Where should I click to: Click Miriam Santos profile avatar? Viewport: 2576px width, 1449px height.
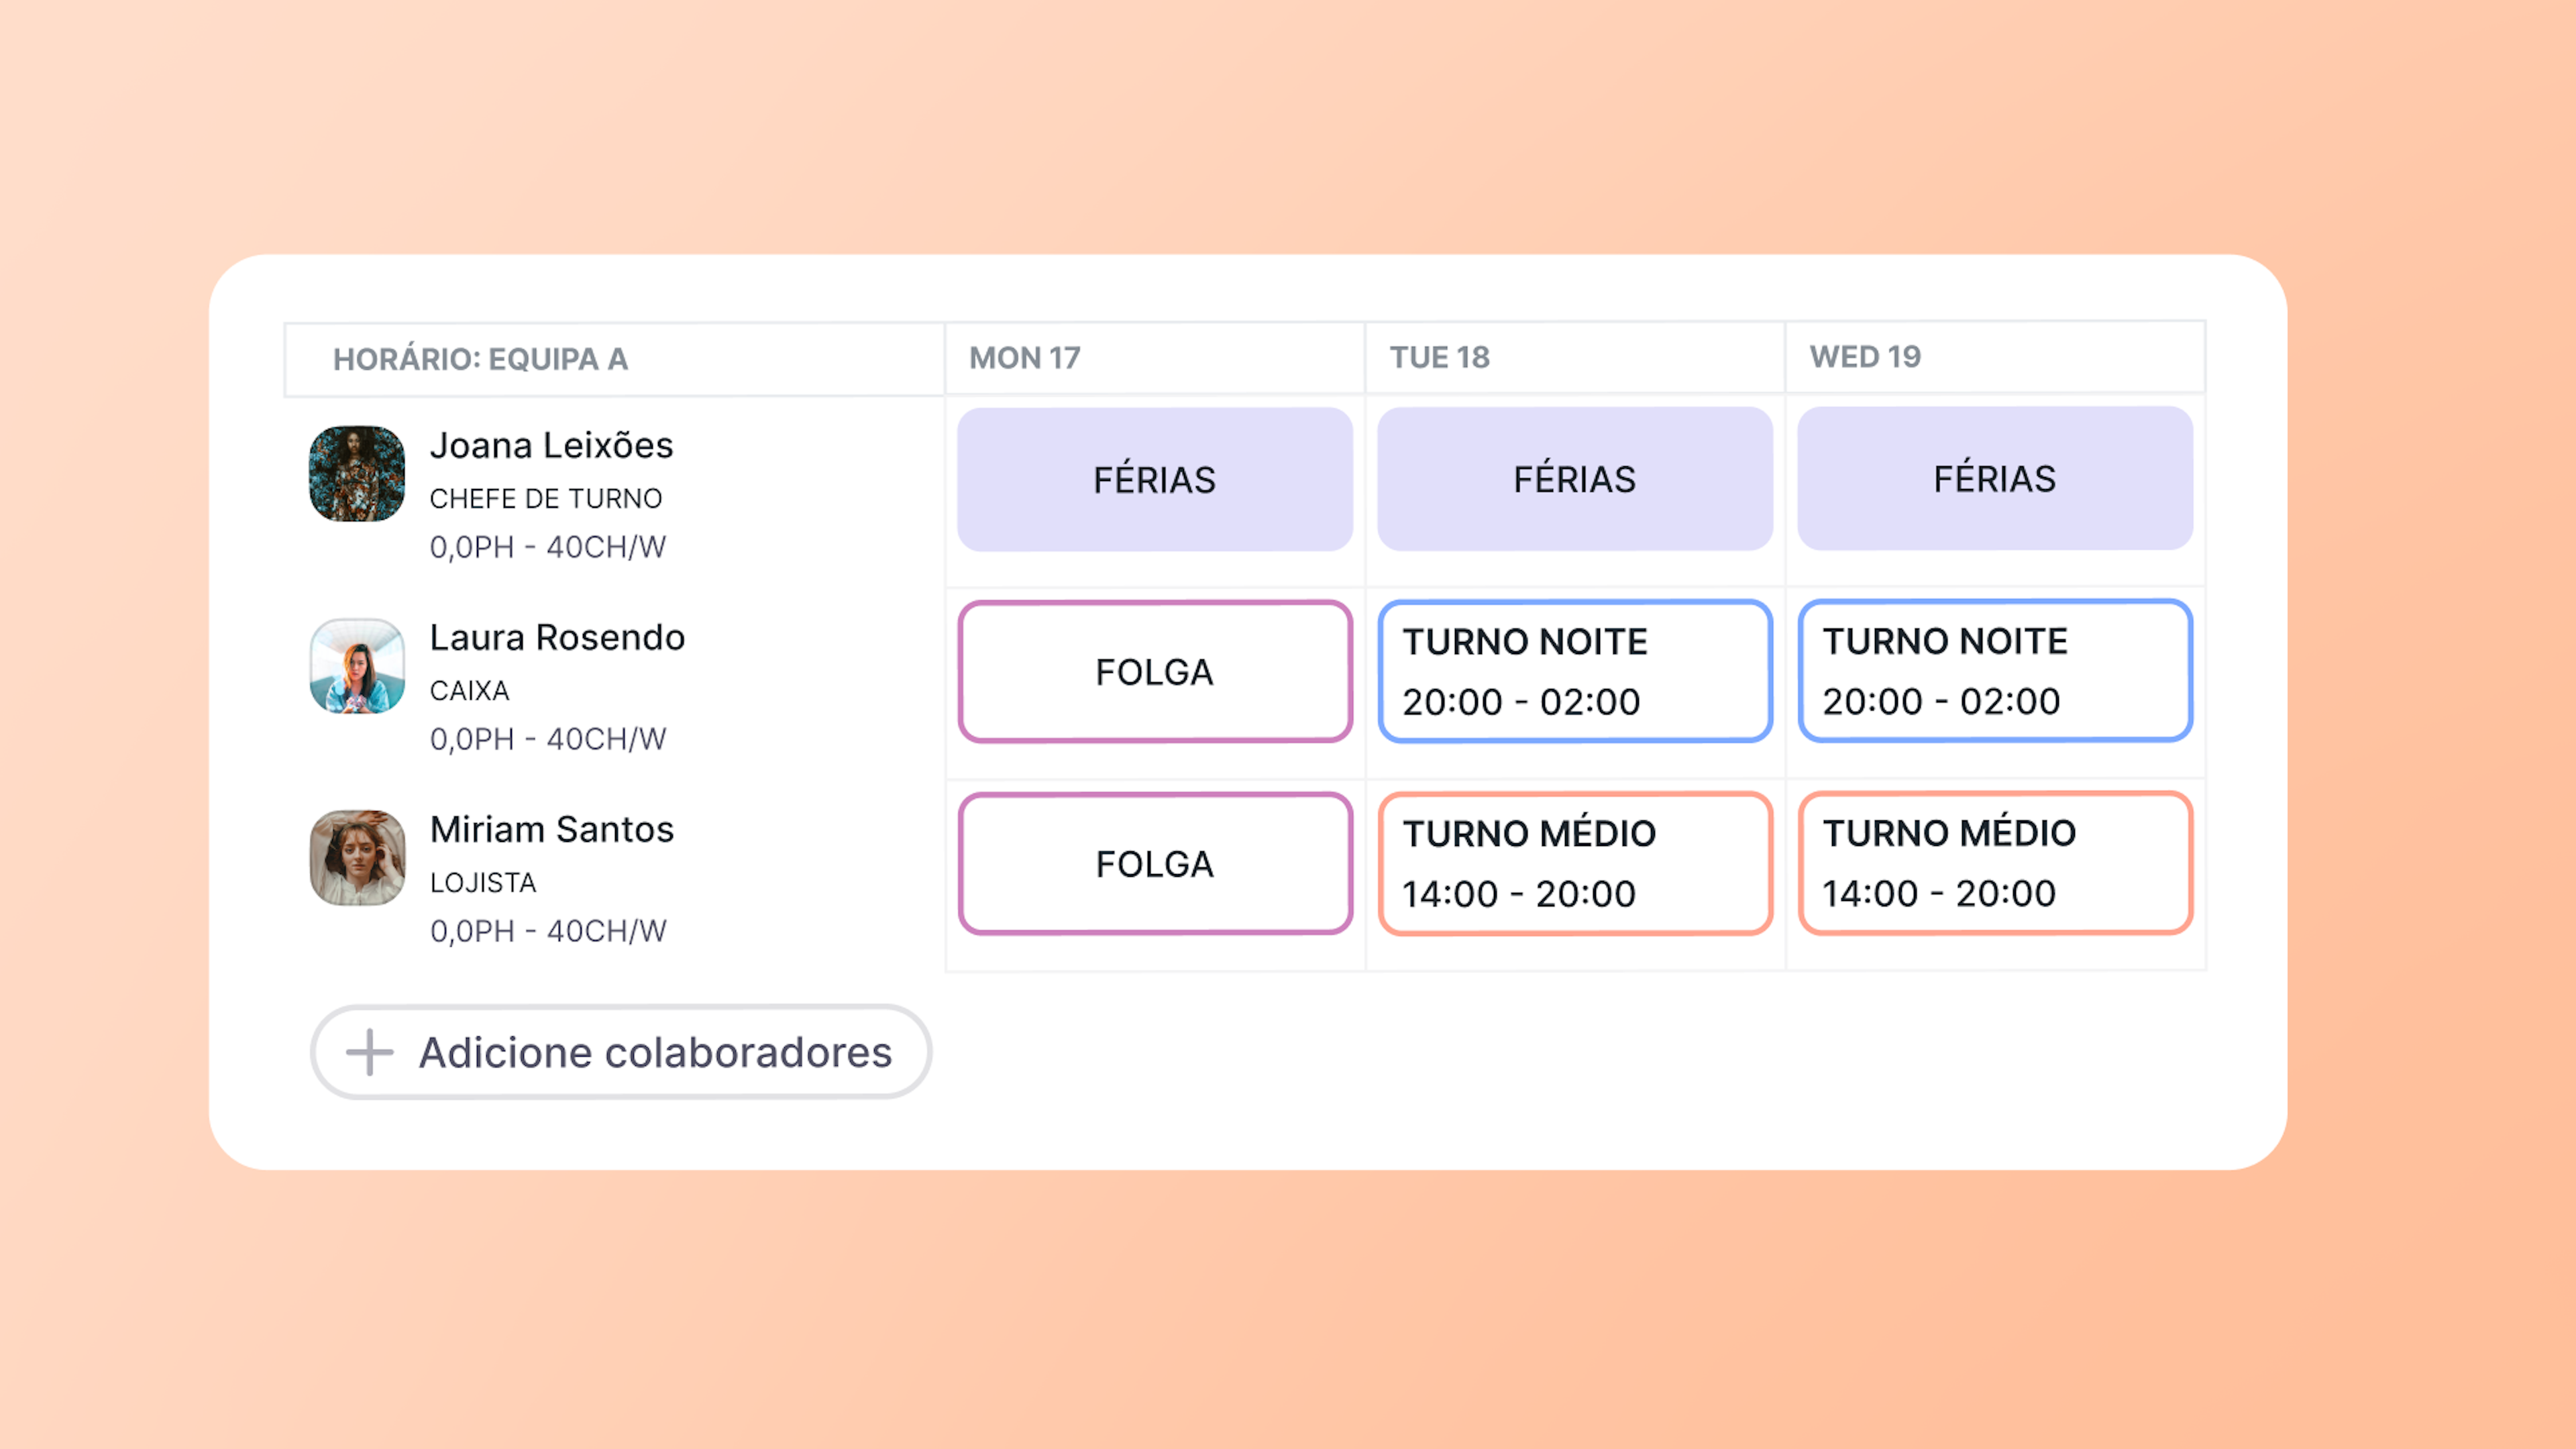(357, 858)
